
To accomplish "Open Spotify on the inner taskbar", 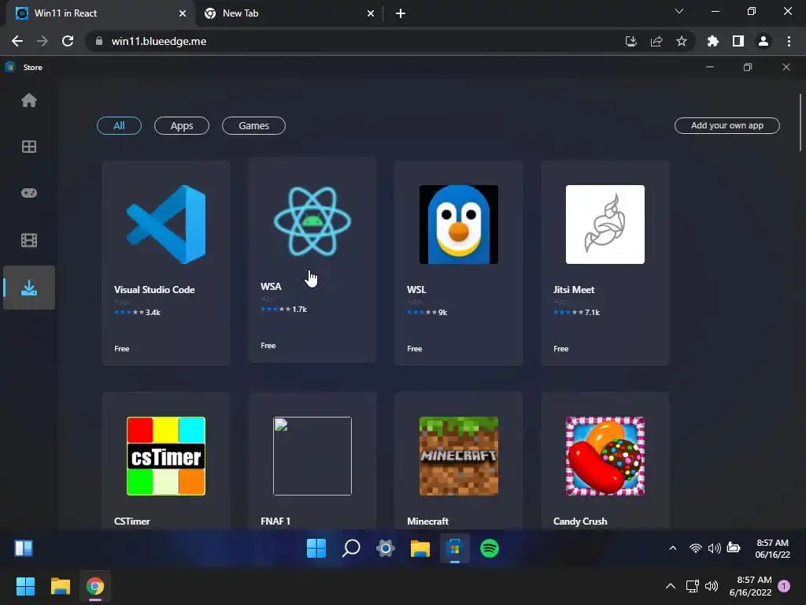I will [x=490, y=548].
